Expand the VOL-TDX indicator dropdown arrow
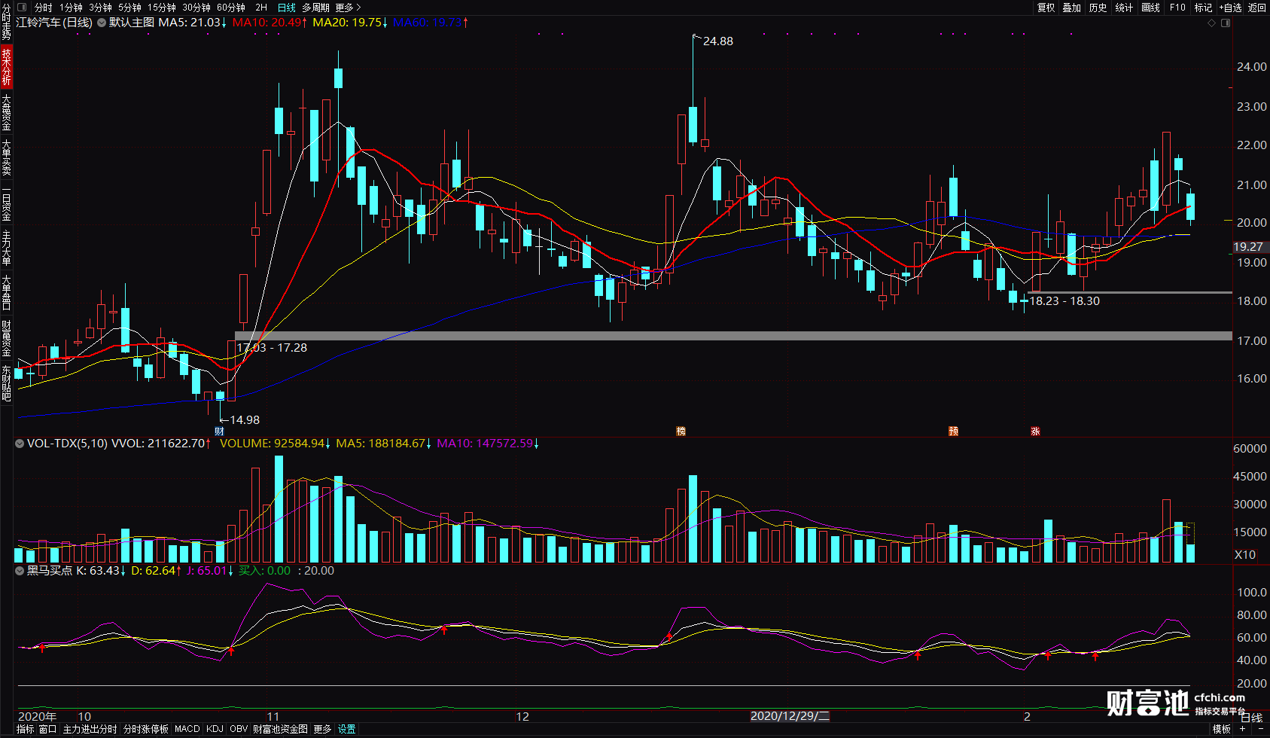 (x=20, y=444)
